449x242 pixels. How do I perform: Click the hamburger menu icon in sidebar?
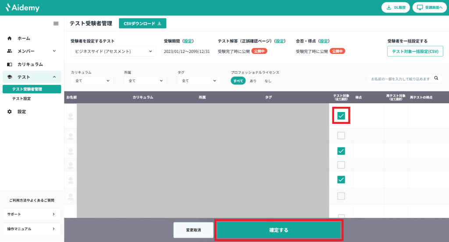pyautogui.click(x=56, y=24)
